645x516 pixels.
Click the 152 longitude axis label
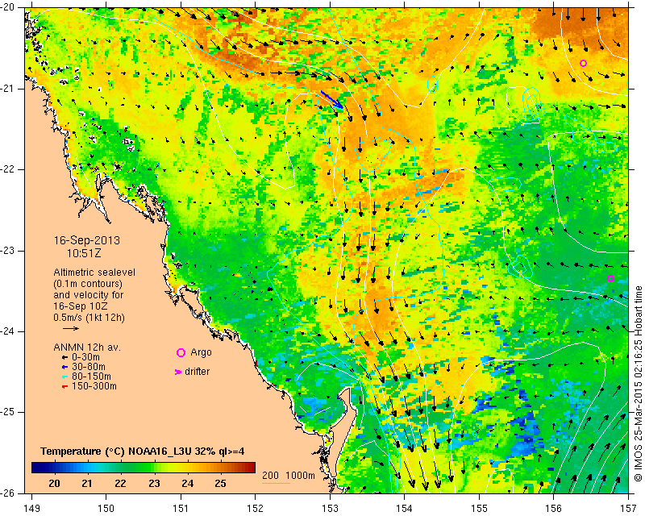(x=255, y=509)
